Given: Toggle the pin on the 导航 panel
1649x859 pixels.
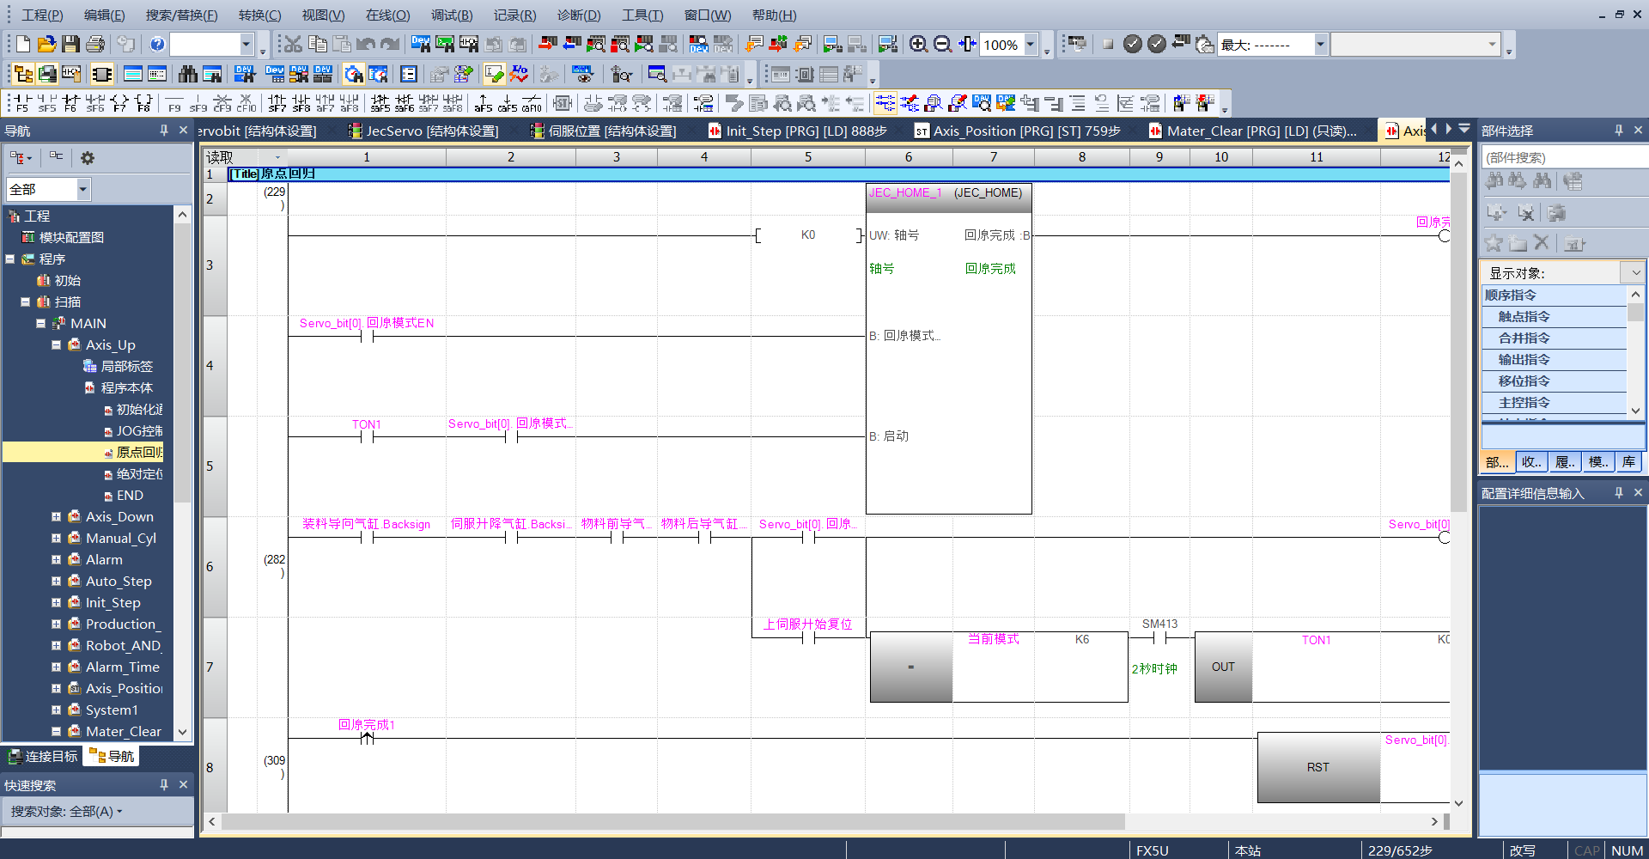Looking at the screenshot, I should [x=163, y=131].
